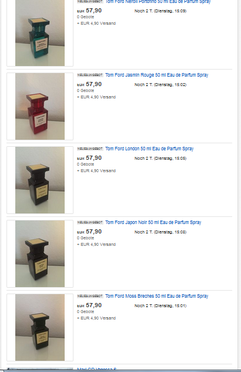Click the Neuesangebot badge beside Tom Ford London
This screenshot has height=372, width=241.
90,149
